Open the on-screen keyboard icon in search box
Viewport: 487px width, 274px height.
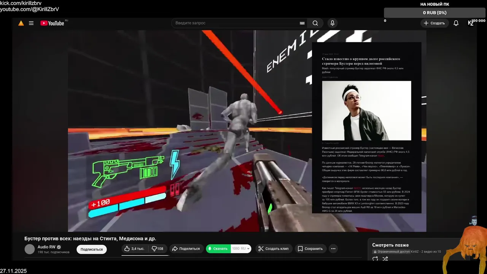tap(302, 23)
